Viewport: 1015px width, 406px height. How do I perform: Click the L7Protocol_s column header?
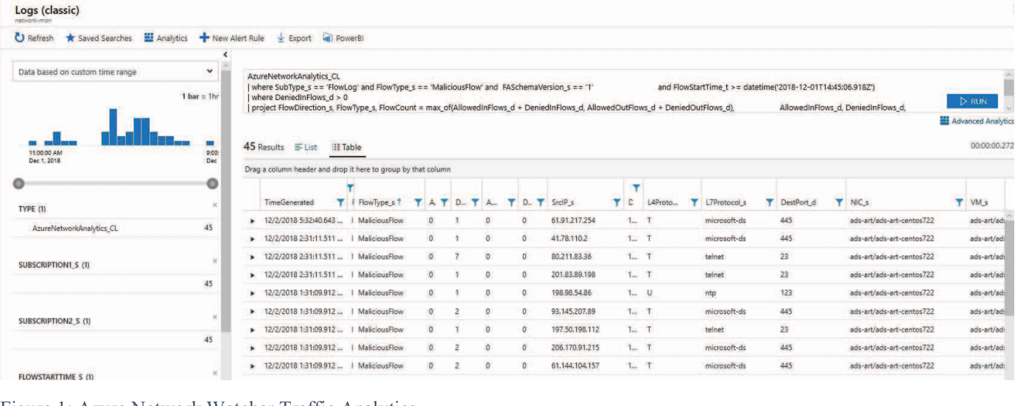726,202
